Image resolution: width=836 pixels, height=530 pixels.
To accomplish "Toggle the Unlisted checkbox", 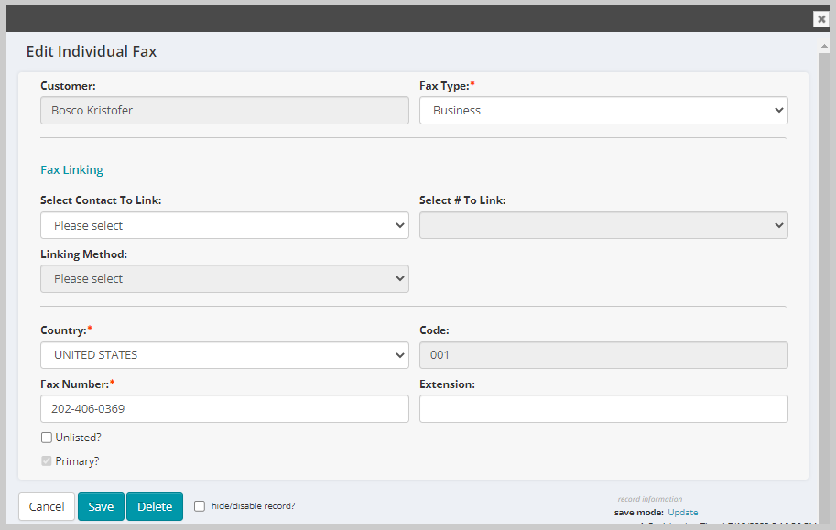I will point(47,438).
